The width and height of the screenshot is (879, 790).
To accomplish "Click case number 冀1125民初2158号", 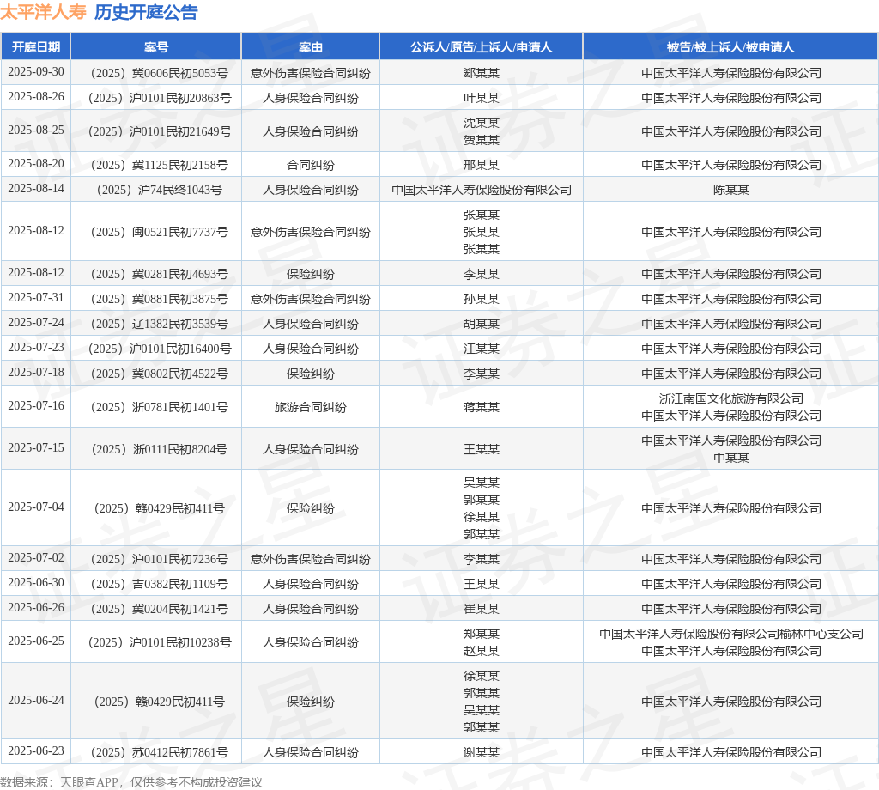I will tap(159, 165).
